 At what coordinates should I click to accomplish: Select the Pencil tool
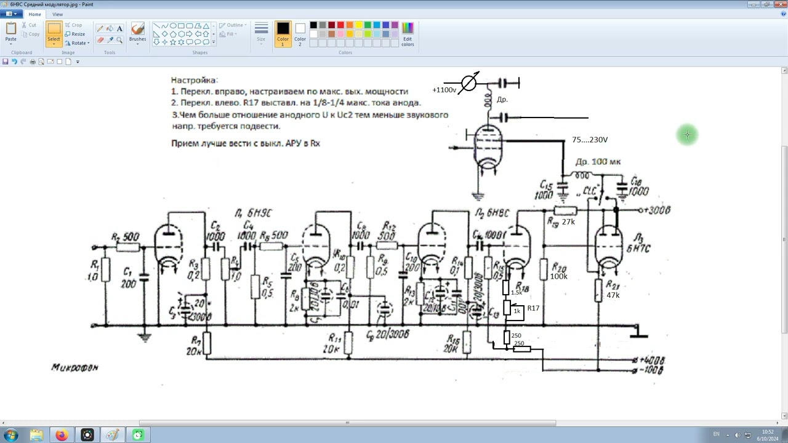click(100, 28)
